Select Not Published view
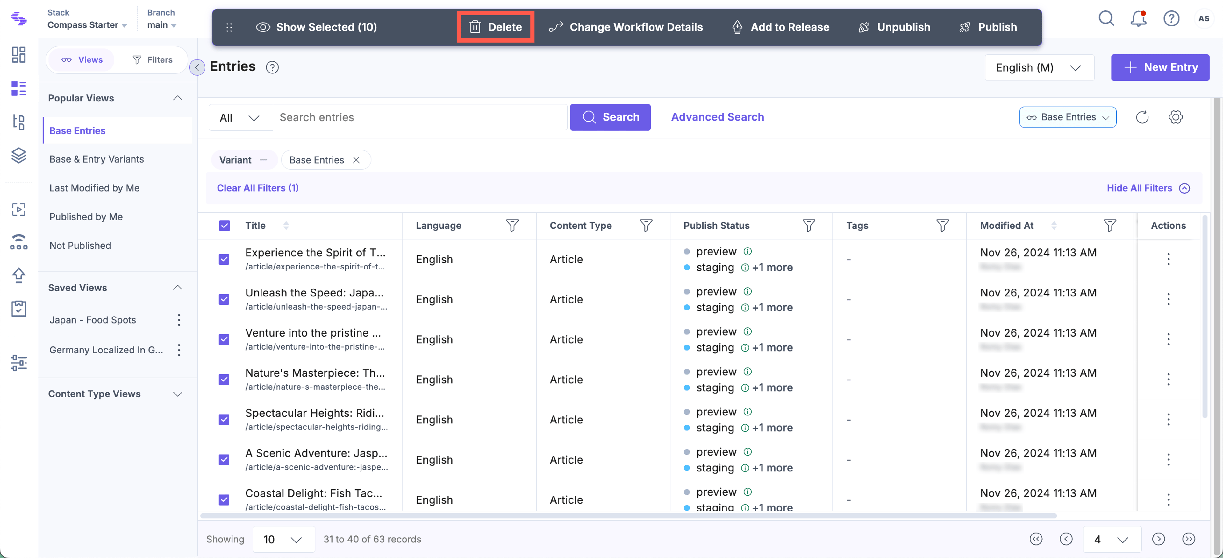Image resolution: width=1223 pixels, height=558 pixels. pos(80,246)
